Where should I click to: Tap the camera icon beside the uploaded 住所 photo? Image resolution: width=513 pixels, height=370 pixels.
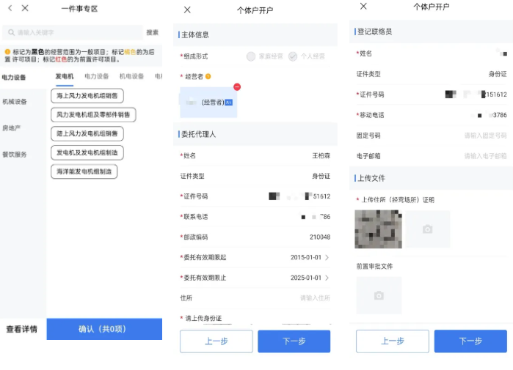(x=427, y=229)
